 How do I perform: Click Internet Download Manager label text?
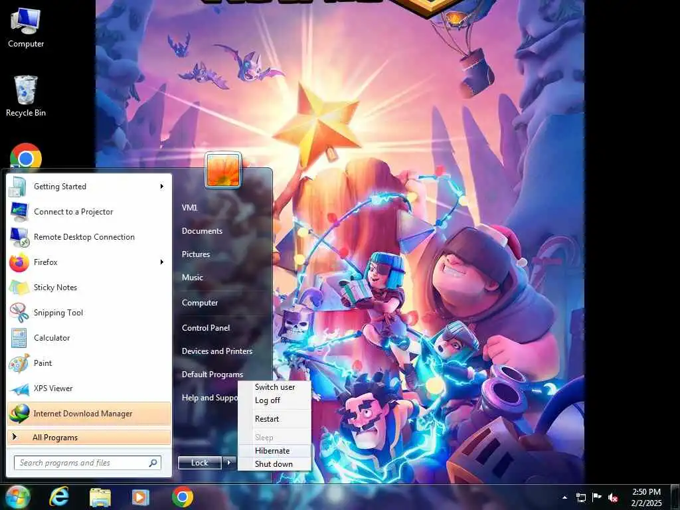coord(83,414)
